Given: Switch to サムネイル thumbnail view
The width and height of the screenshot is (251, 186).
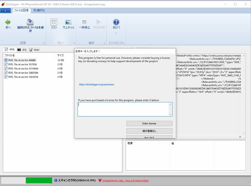Looking at the screenshot, I should pyautogui.click(x=69, y=24).
